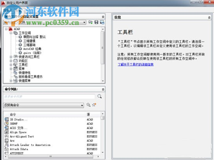Select the 快捷特性 tree item
This screenshot has height=160, width=214.
pyautogui.click(x=24, y=73)
